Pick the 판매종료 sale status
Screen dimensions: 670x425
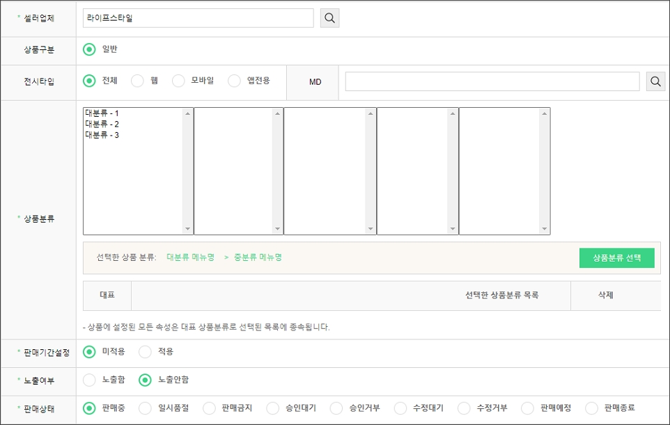click(591, 408)
